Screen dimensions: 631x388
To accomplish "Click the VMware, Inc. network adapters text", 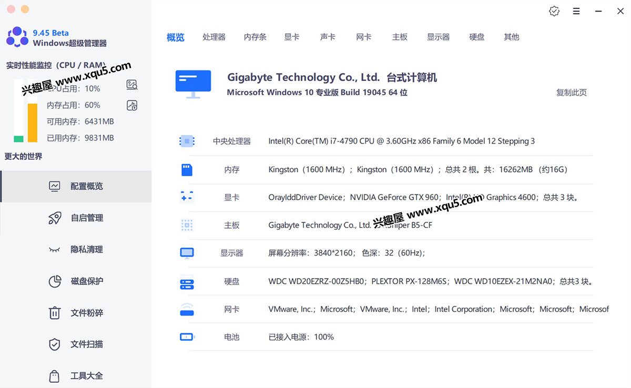I will (x=439, y=309).
